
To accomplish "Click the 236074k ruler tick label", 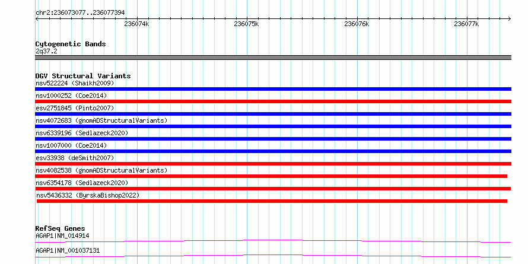I will click(136, 24).
